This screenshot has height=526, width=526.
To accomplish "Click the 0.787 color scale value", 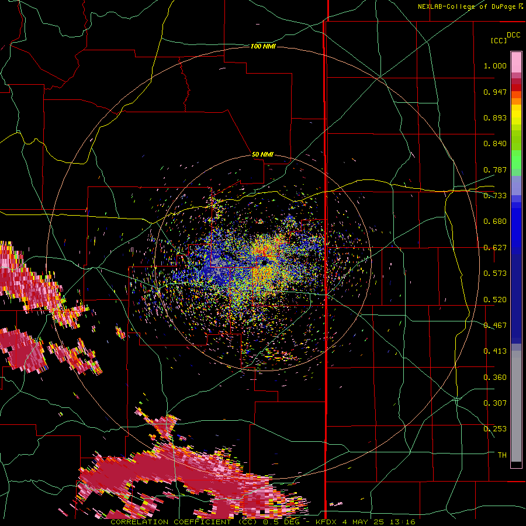I will pyautogui.click(x=495, y=169).
